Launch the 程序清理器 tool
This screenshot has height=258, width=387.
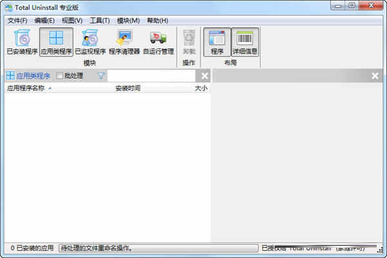point(124,41)
